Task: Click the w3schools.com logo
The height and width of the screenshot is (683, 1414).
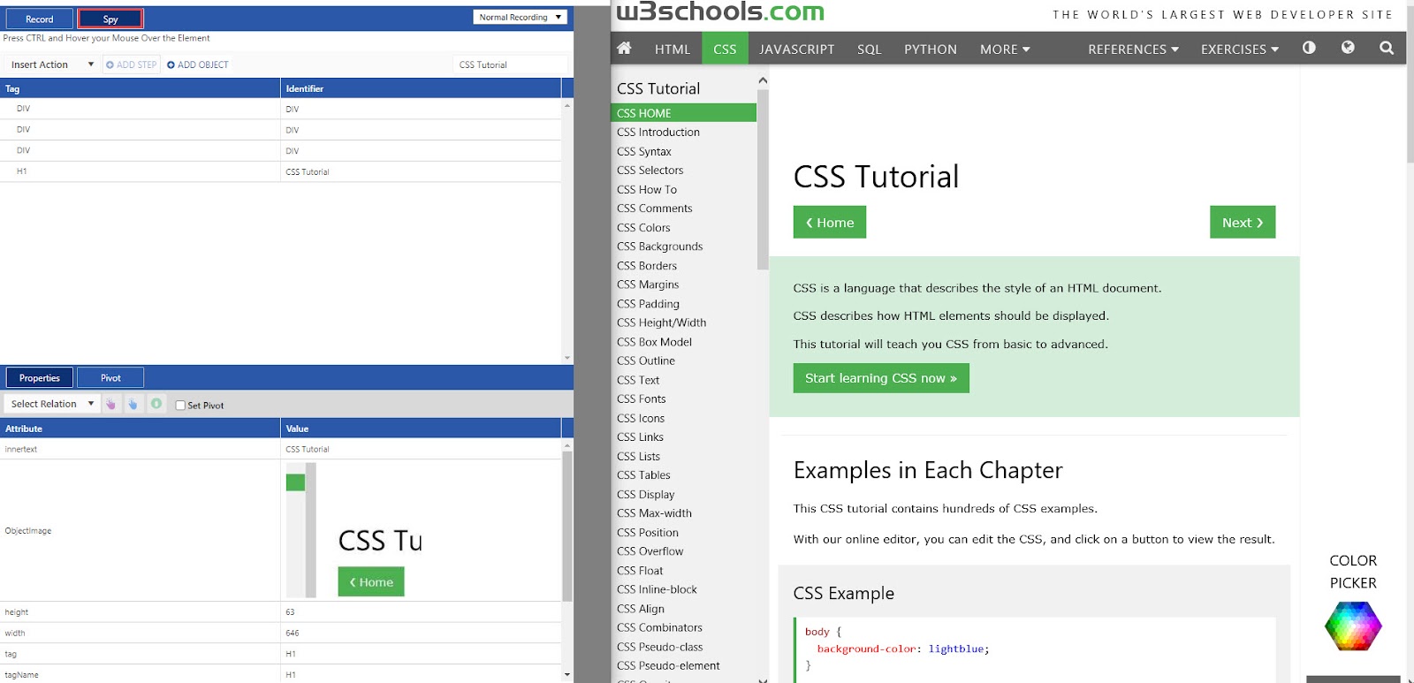Action: [x=720, y=11]
